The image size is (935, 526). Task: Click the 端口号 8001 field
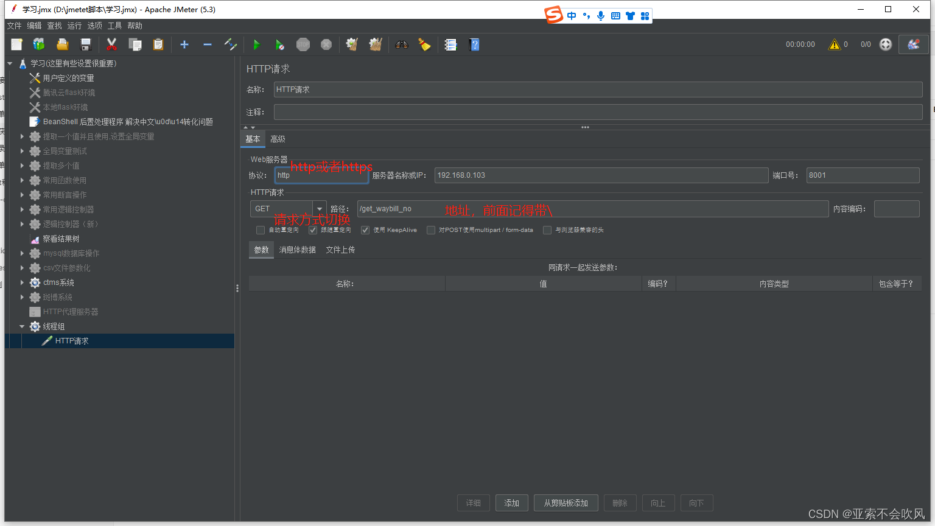click(x=863, y=175)
